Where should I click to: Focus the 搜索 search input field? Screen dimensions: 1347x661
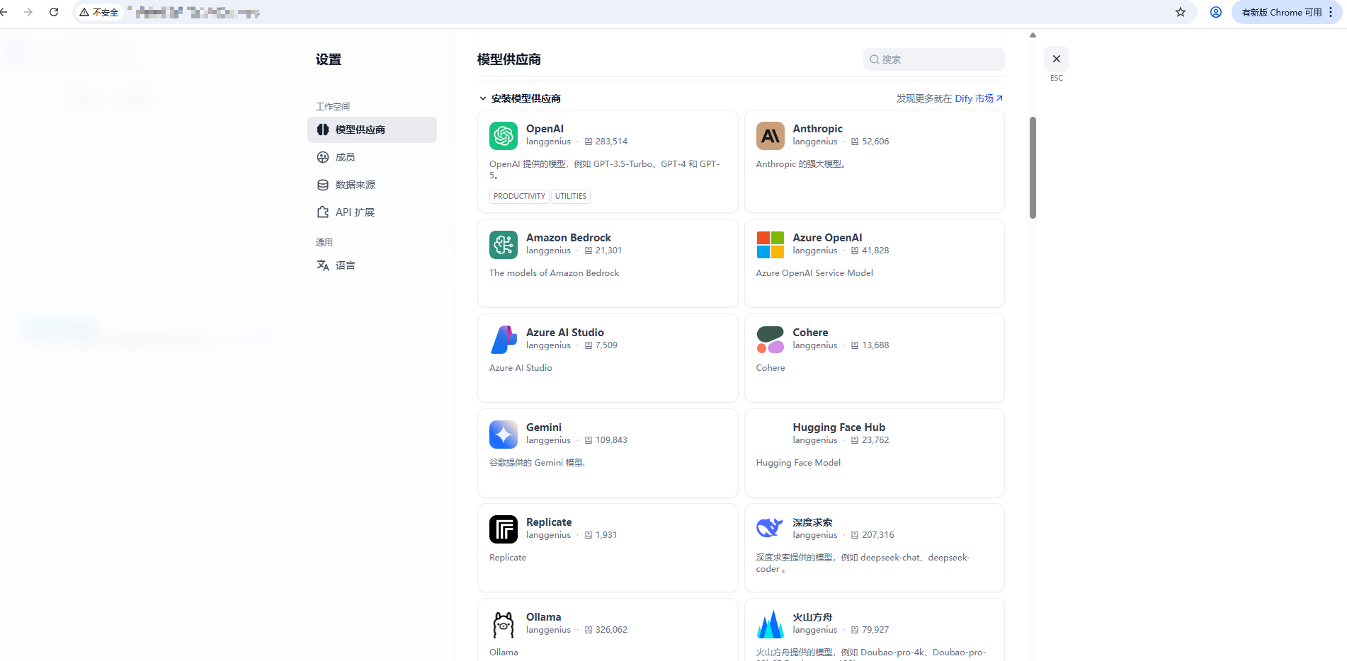(x=934, y=59)
